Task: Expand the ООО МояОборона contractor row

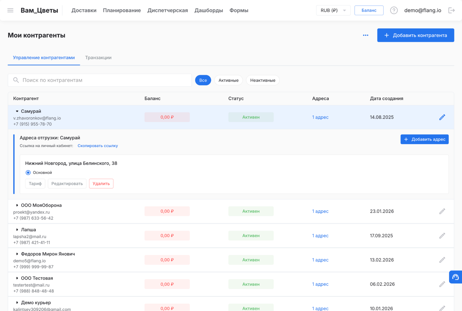Action: pos(18,205)
